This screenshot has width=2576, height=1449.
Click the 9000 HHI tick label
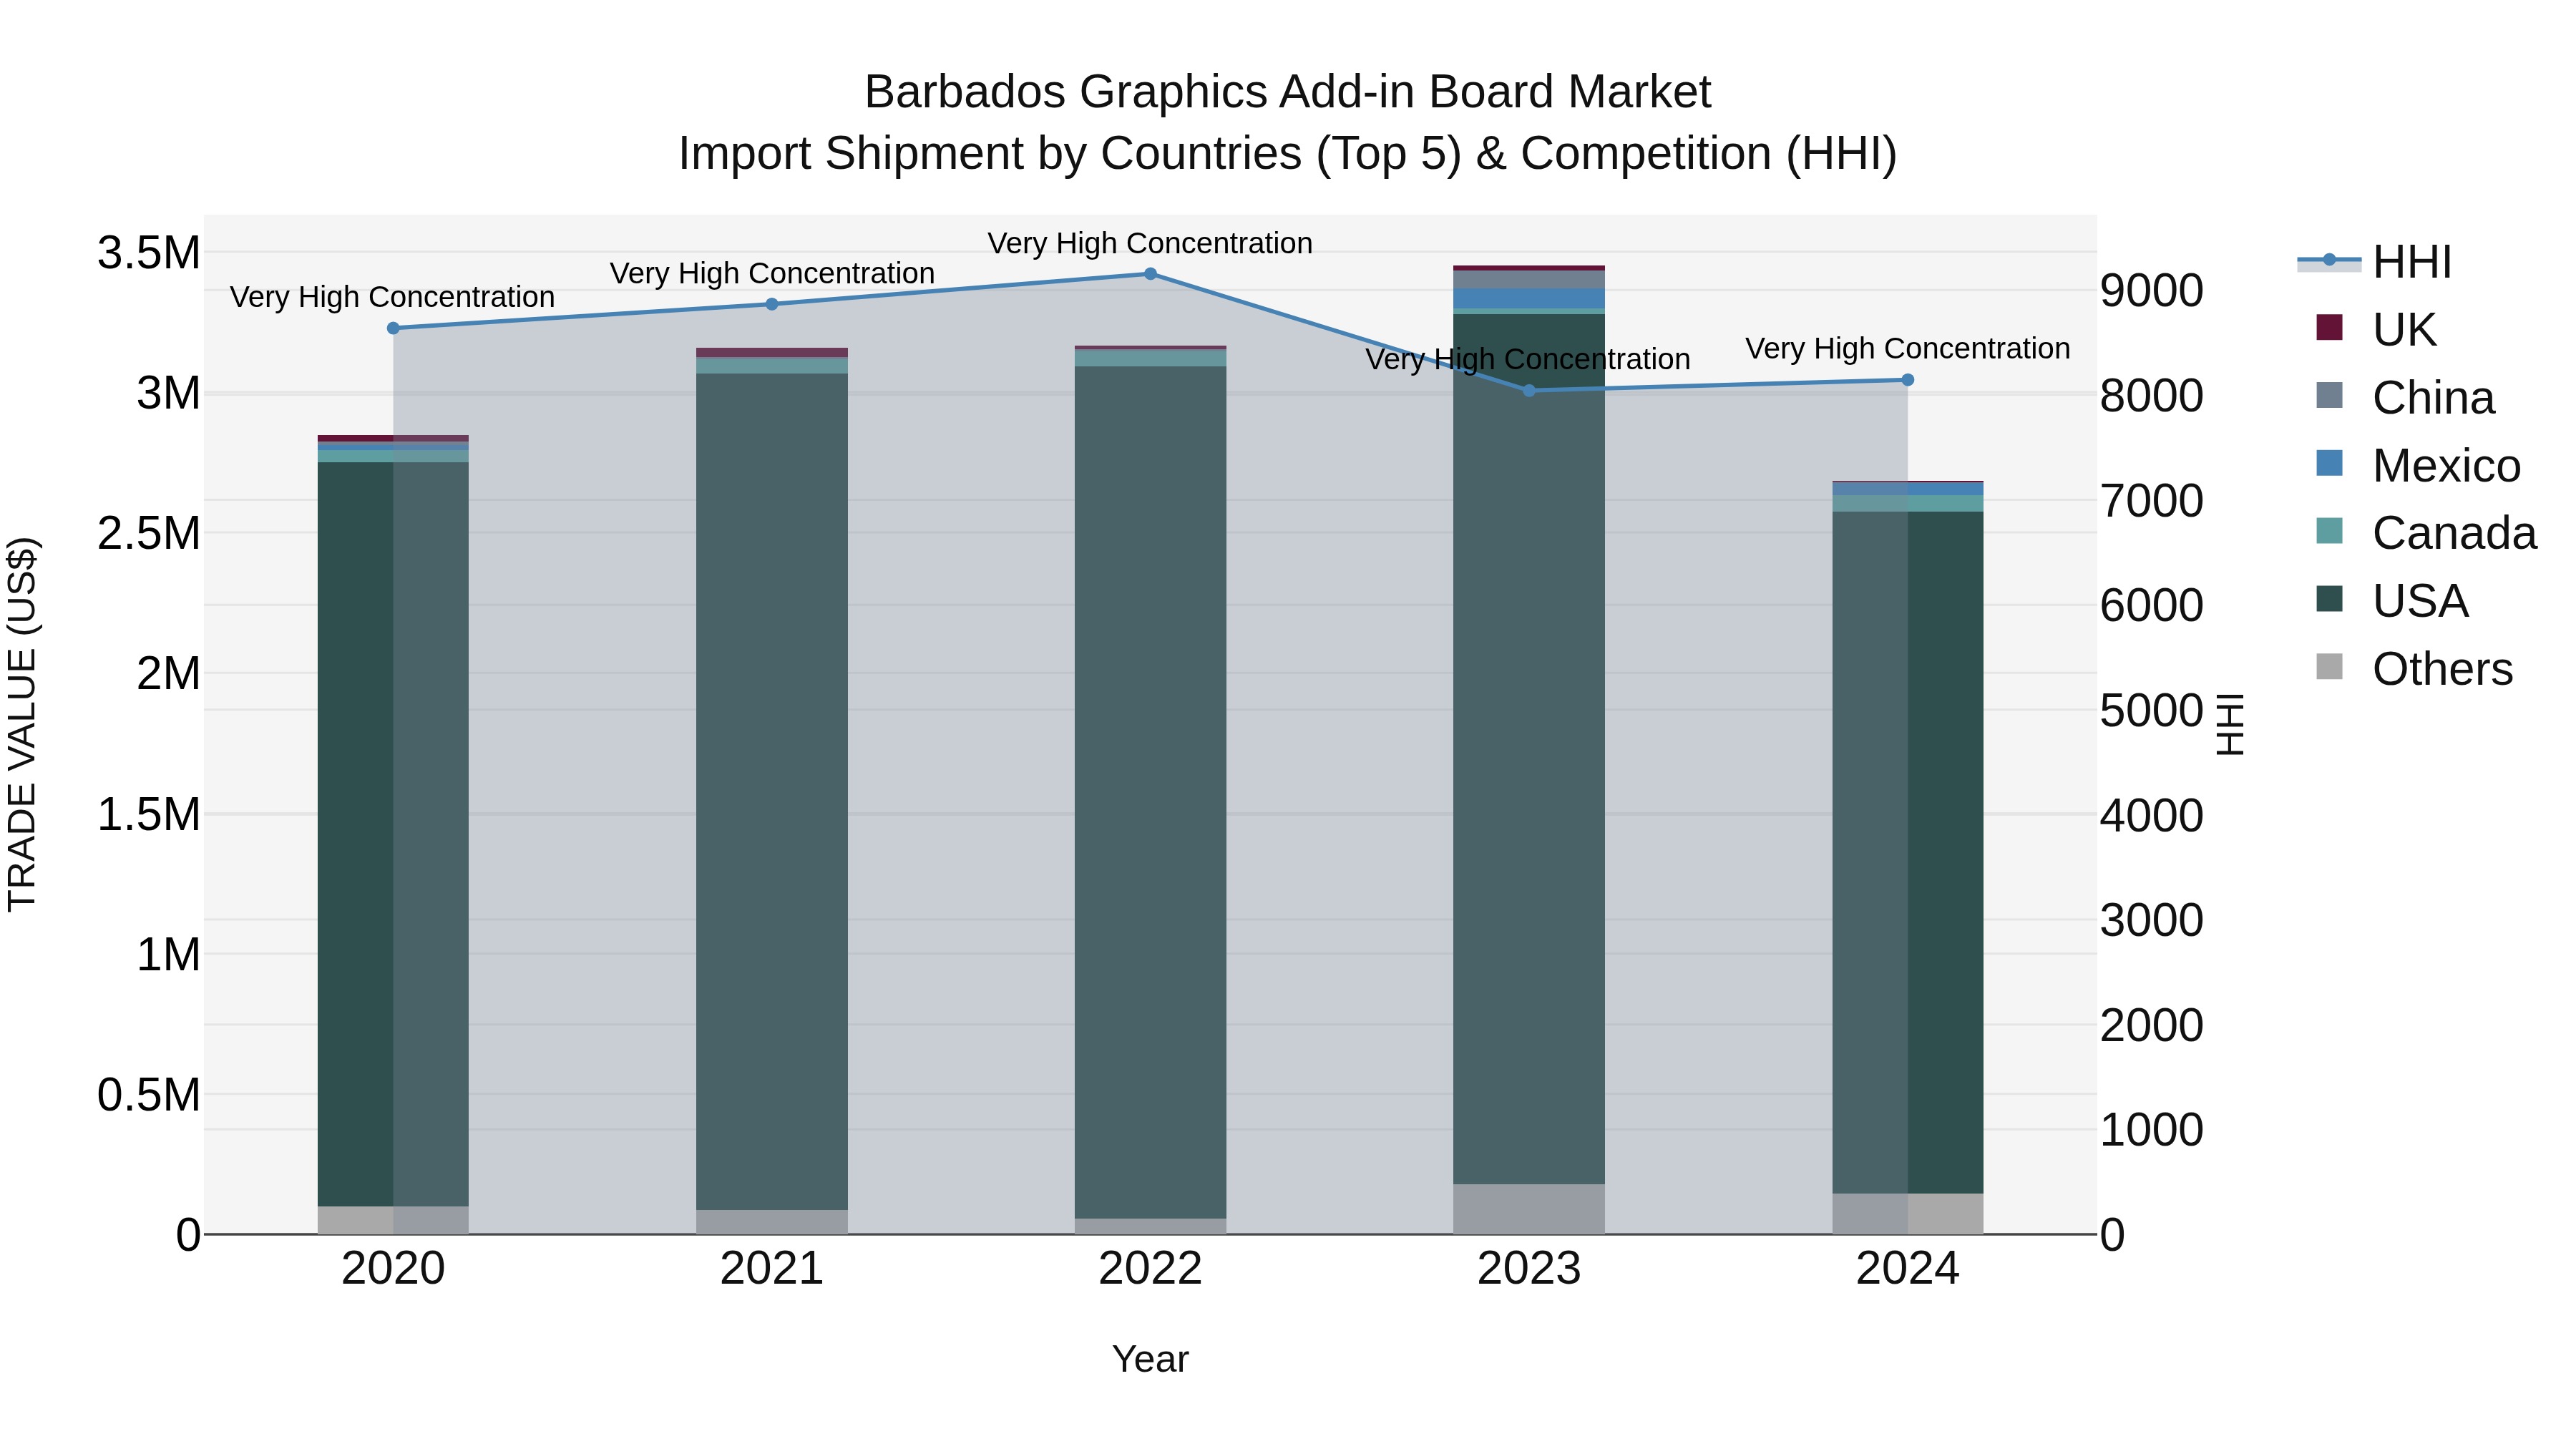click(2151, 291)
